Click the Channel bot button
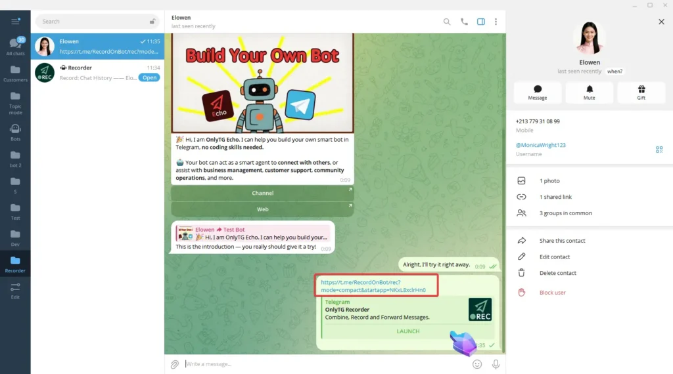 click(262, 193)
